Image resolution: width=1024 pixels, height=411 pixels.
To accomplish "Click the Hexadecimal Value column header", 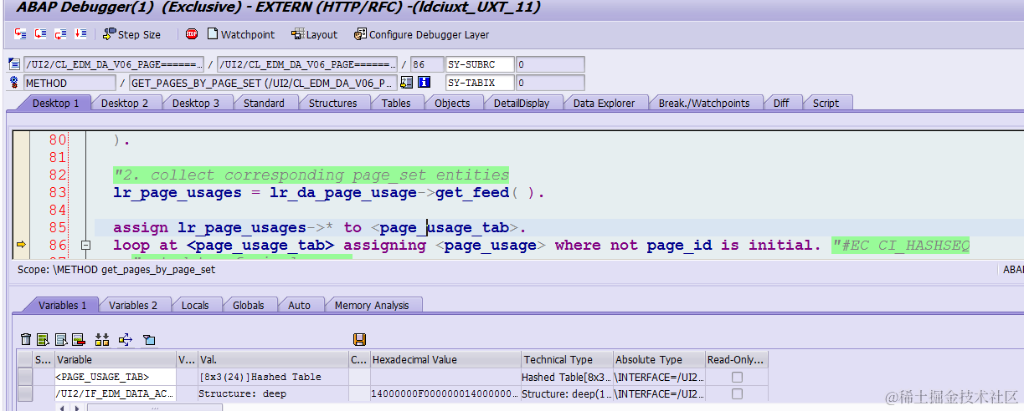I will (x=445, y=359).
